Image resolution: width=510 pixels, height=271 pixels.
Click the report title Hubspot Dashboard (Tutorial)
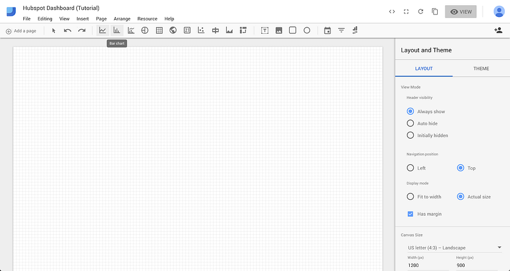pyautogui.click(x=61, y=8)
